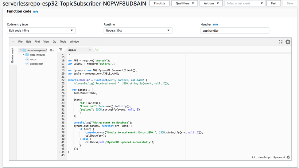Open the Tools menu in the editor
Screen dimensions: 299x168
63,41
